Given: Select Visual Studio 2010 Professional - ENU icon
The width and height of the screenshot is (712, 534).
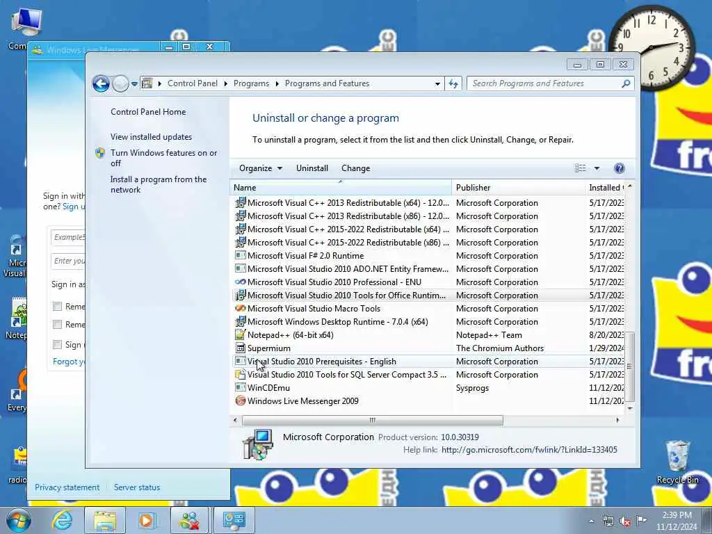Looking at the screenshot, I should coord(240,282).
